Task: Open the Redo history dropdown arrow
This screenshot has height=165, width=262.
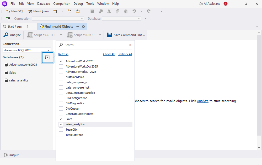Action: 156,11
